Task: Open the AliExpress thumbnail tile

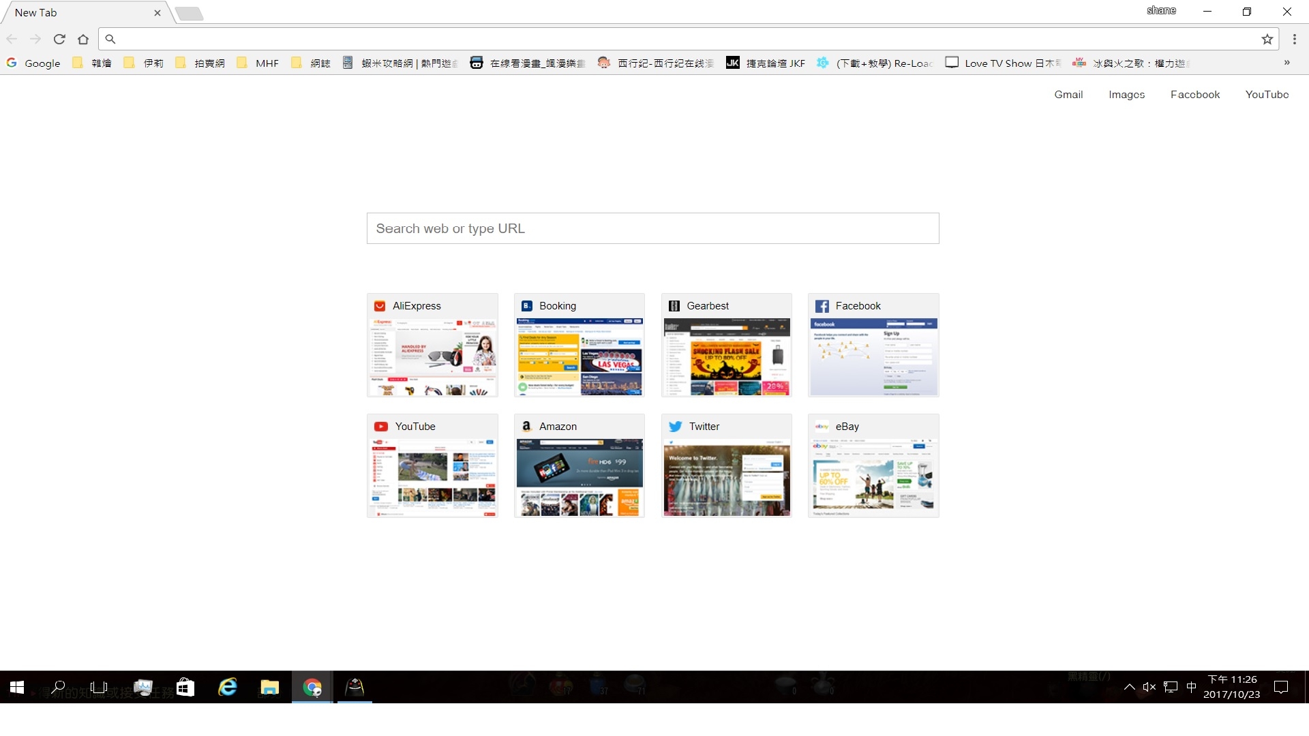Action: tap(432, 345)
